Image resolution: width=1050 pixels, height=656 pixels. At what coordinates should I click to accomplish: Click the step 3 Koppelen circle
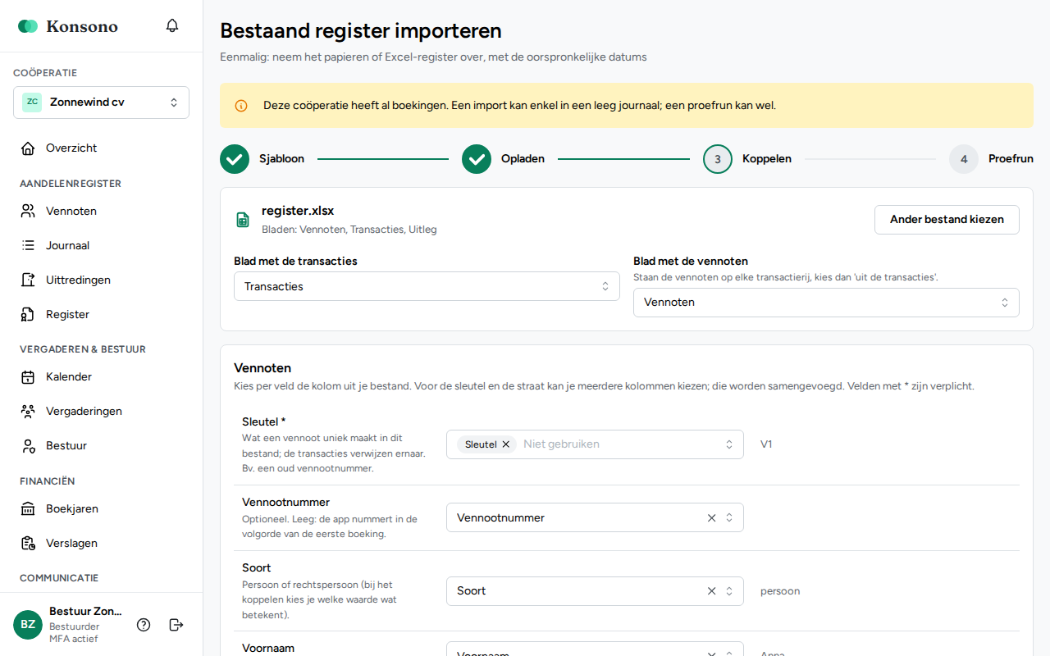718,159
